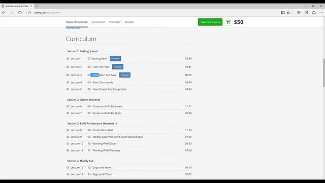Click the 04:16 duration of Lecture 12
This screenshot has height=183, width=325.
click(188, 167)
